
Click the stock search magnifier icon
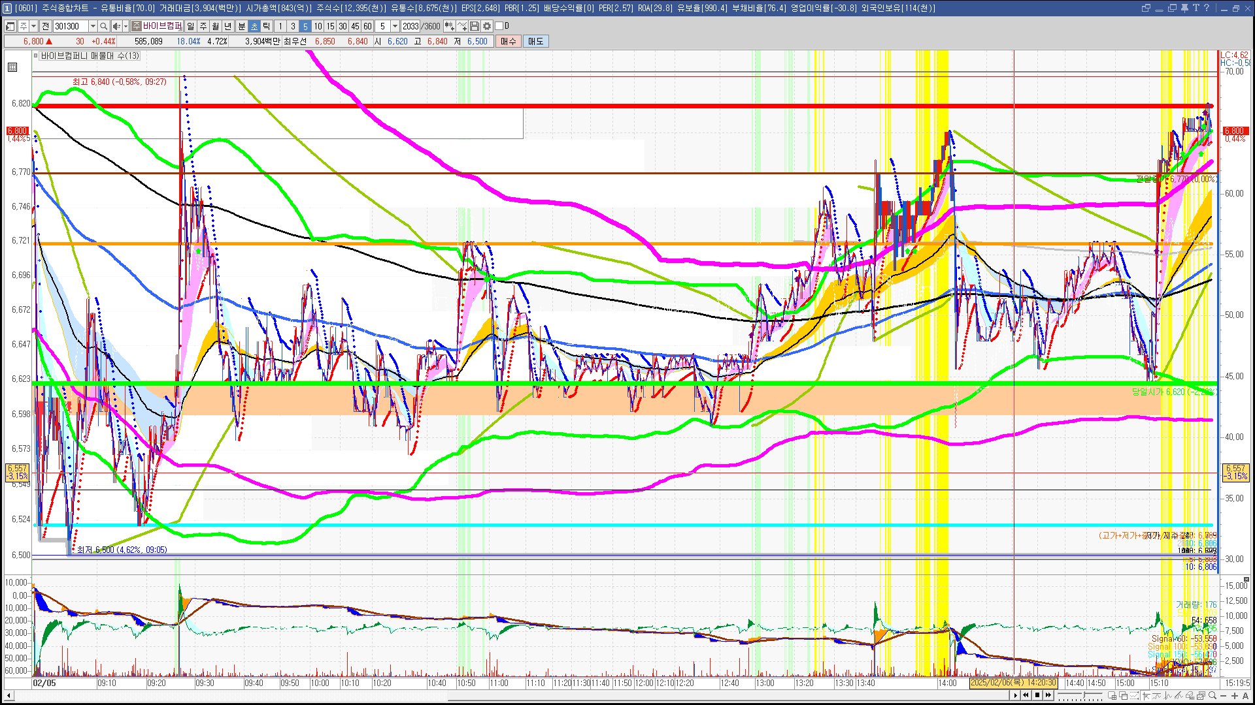point(103,26)
